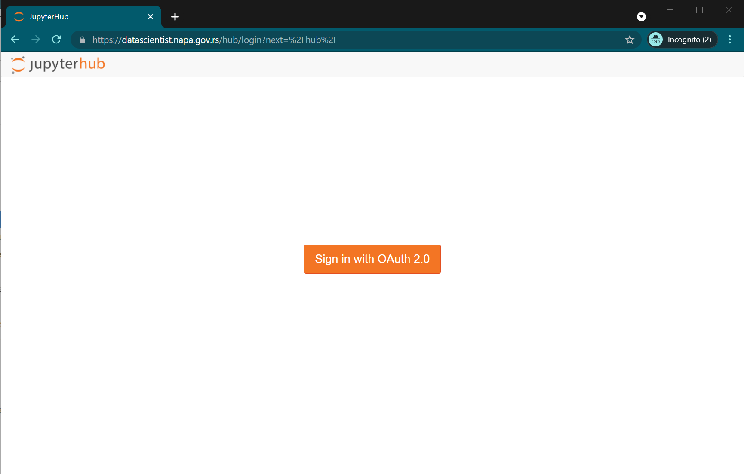Screen dimensions: 744x474
Task: Bookmark this page with the star icon
Action: click(630, 39)
